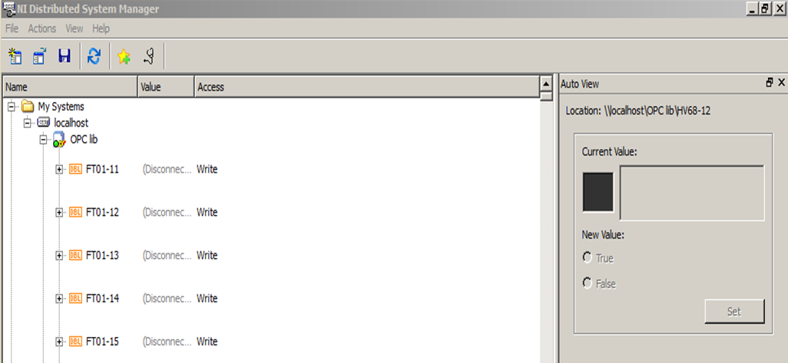Select the FT01-13 tree row label

click(x=102, y=256)
